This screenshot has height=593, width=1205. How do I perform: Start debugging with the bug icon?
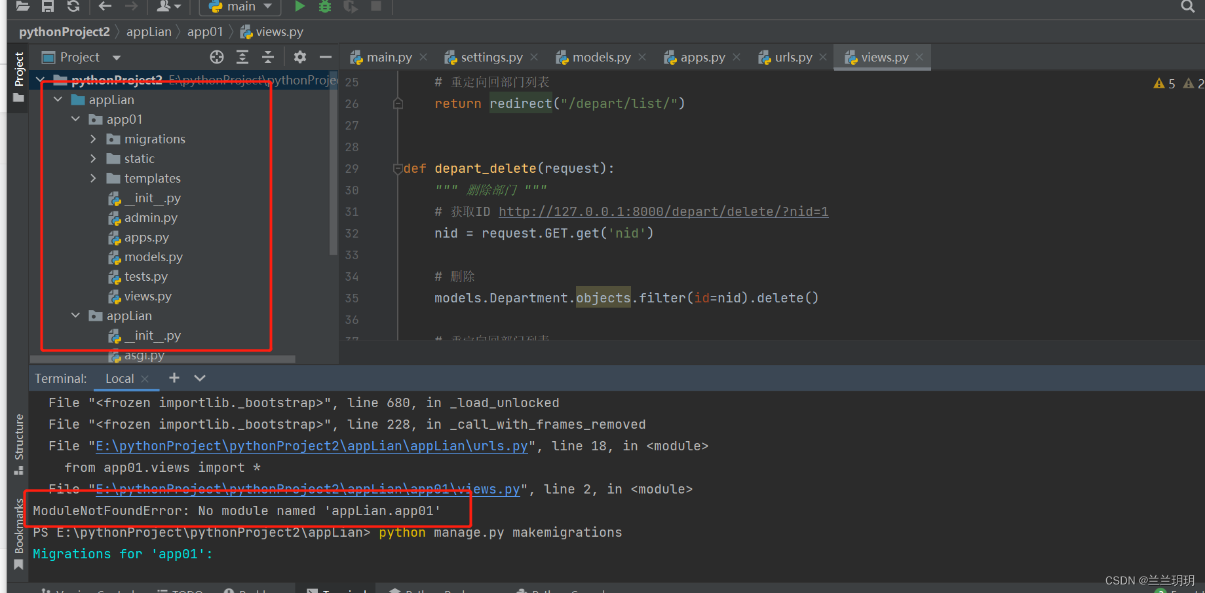point(324,6)
